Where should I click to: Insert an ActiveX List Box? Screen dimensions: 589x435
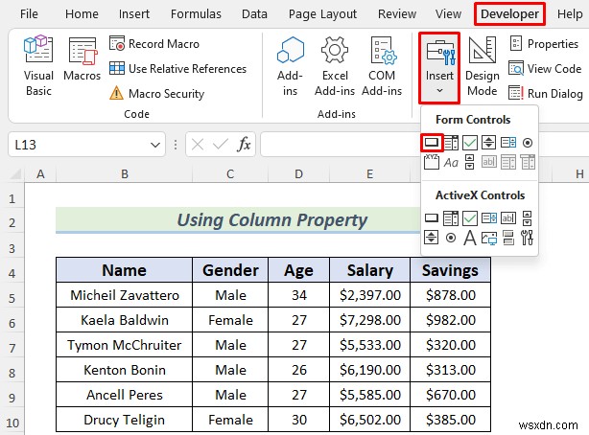[x=489, y=218]
